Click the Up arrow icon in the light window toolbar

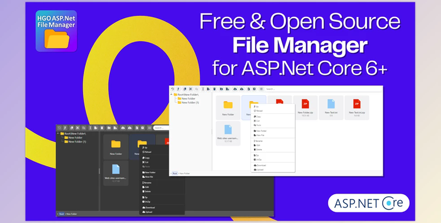point(178,89)
